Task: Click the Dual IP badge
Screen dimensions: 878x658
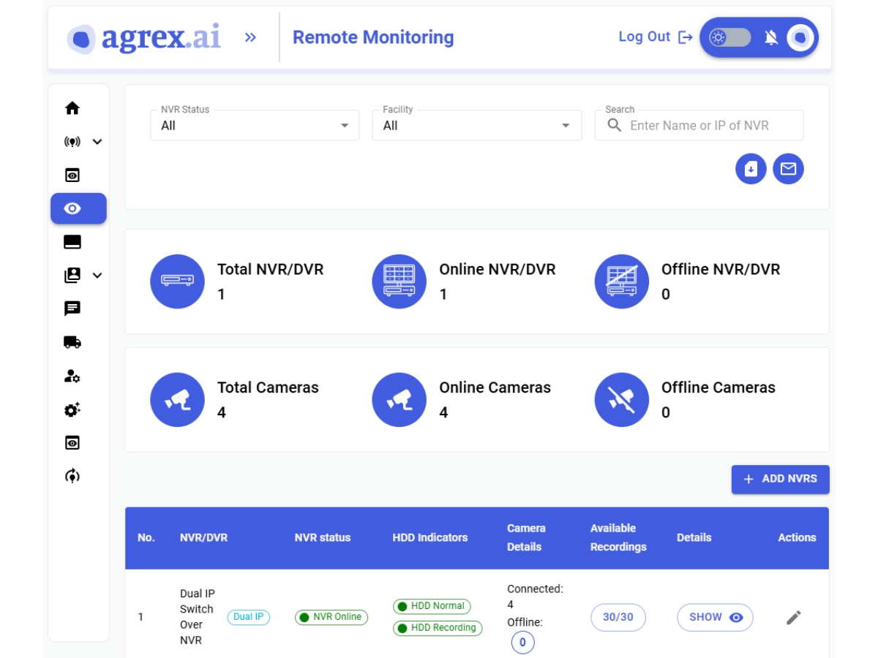Action: pyautogui.click(x=249, y=617)
